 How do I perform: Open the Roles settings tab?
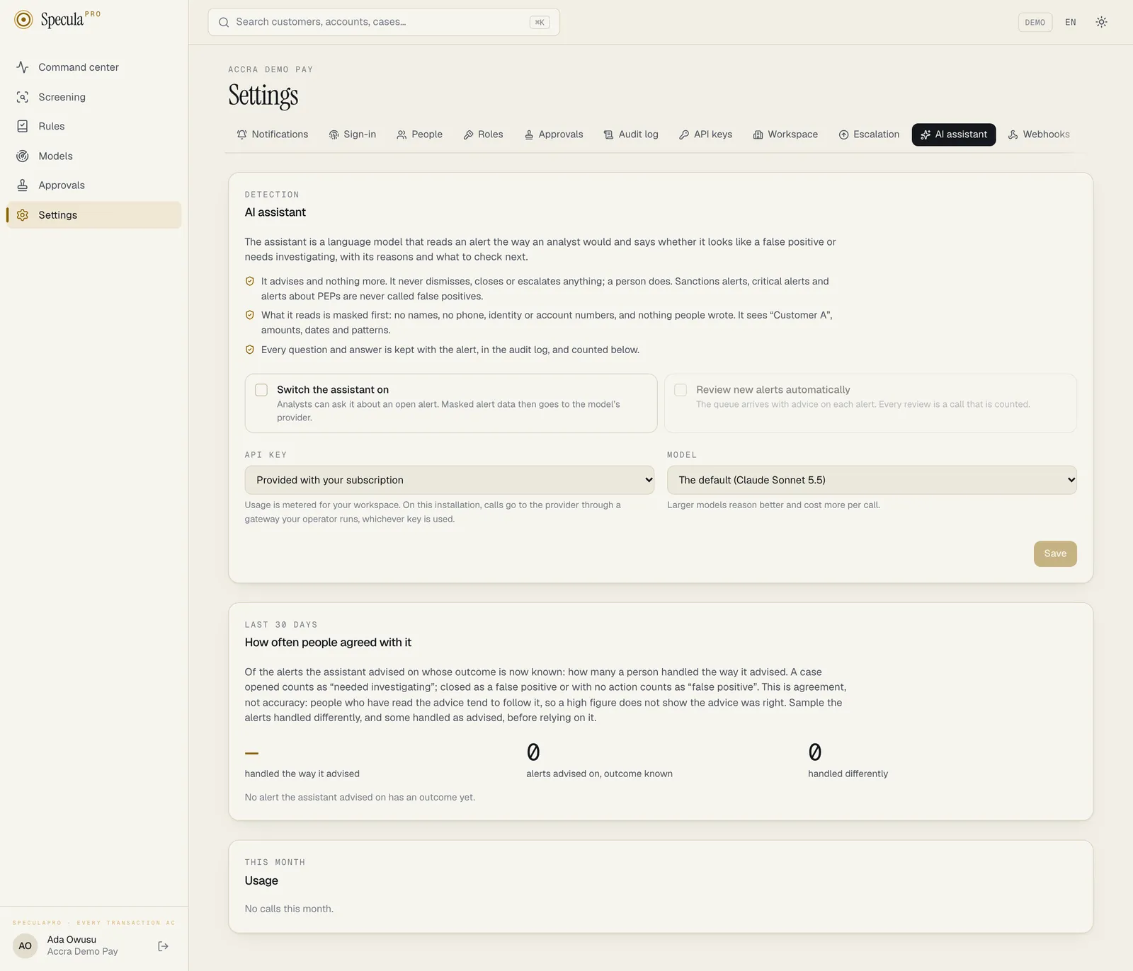(x=484, y=134)
